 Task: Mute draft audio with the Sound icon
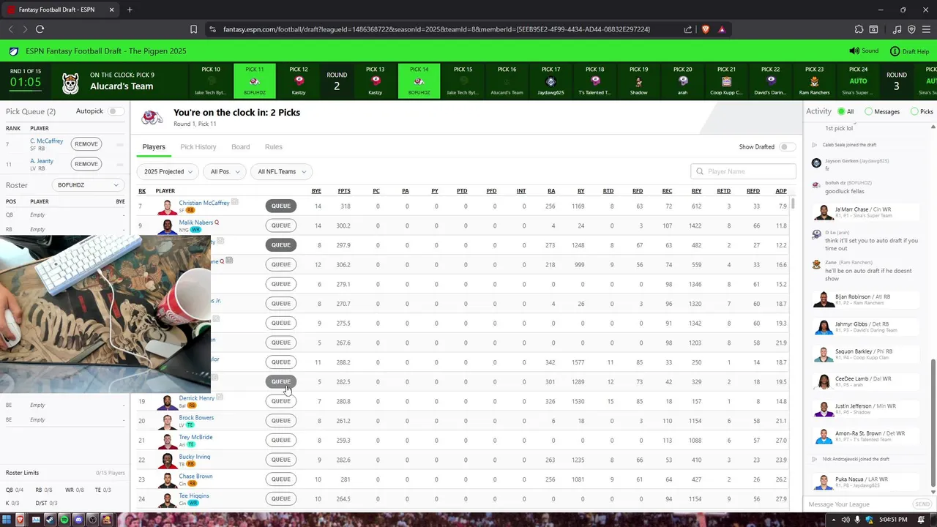[x=854, y=51]
